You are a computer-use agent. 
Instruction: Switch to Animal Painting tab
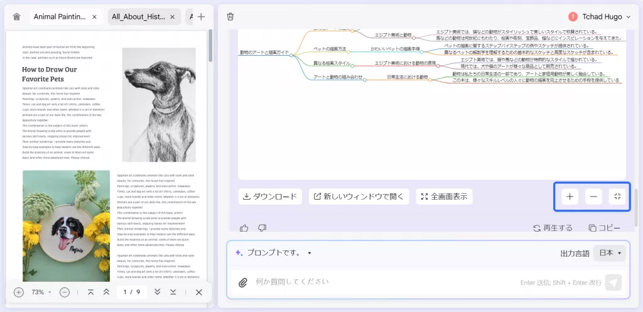60,17
